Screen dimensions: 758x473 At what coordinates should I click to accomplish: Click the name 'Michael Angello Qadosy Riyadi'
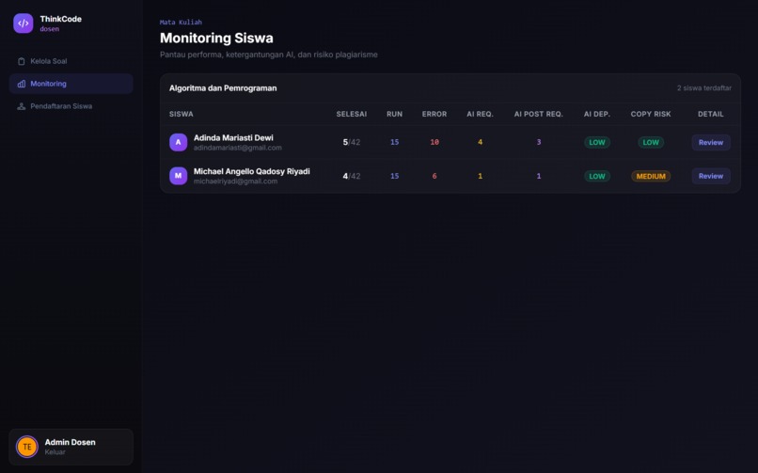(x=252, y=171)
